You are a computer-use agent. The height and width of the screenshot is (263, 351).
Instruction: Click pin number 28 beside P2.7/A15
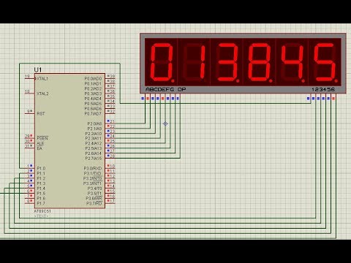pyautogui.click(x=112, y=156)
